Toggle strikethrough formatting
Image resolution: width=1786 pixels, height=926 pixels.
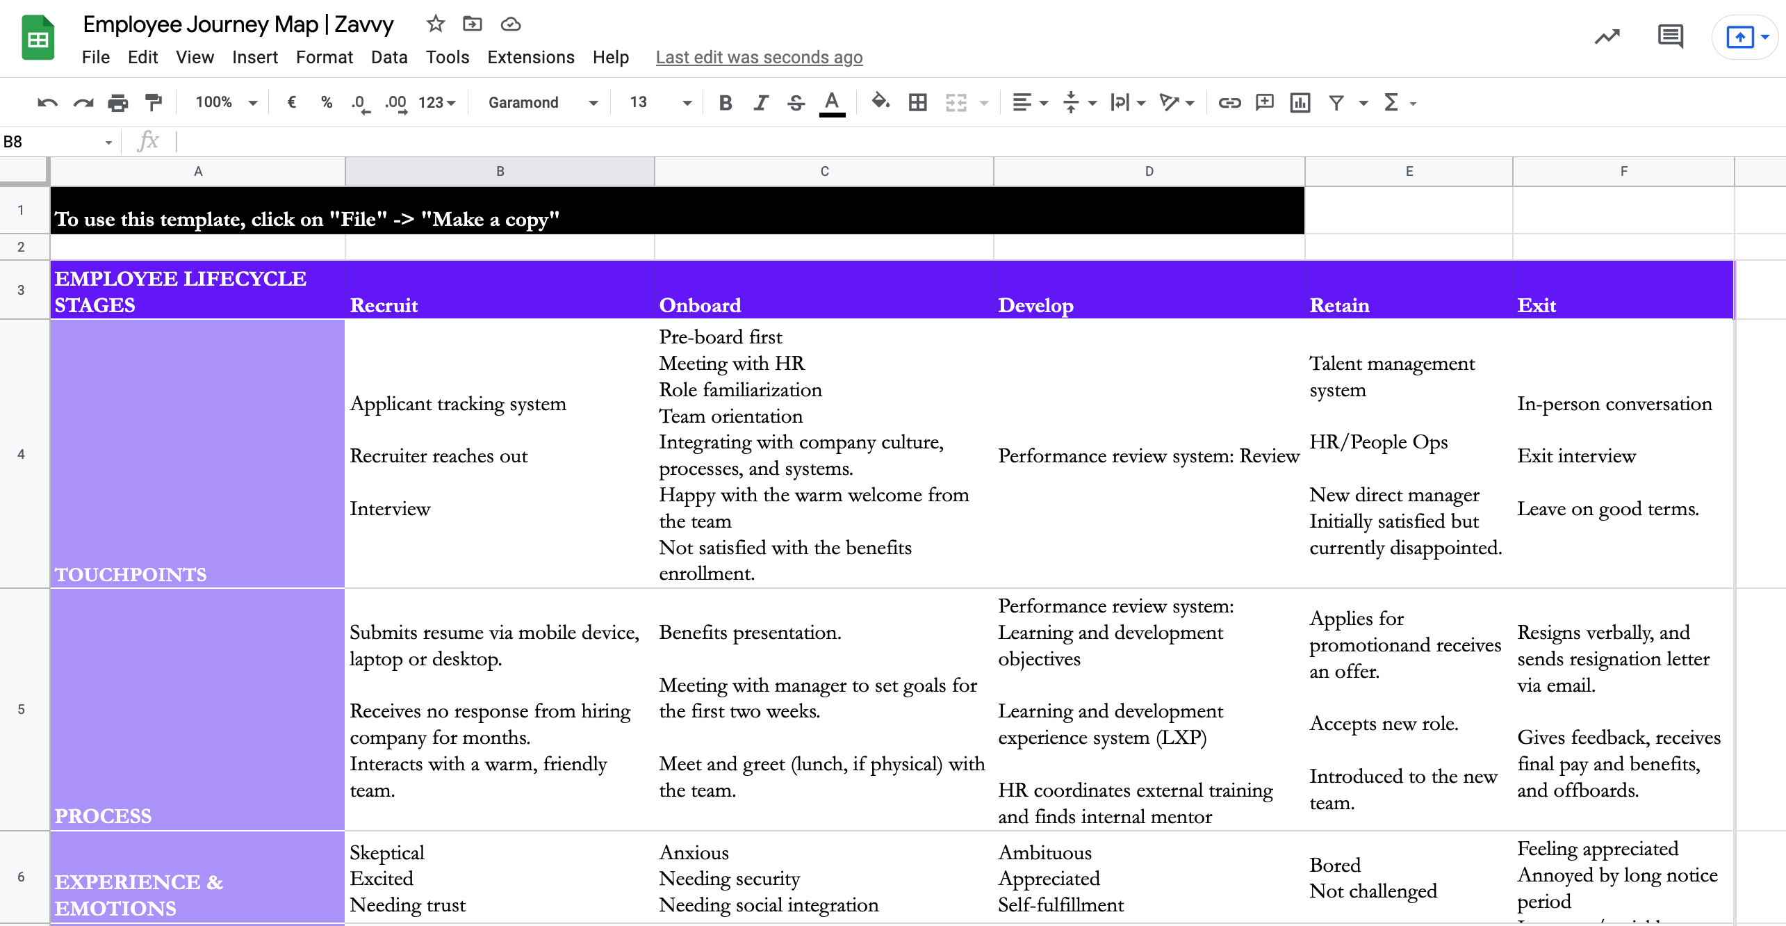point(796,103)
